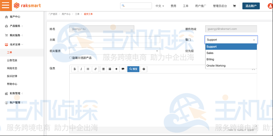The image size is (273, 136).
Task: Click the 姓名 name field
Action: coord(102,29)
